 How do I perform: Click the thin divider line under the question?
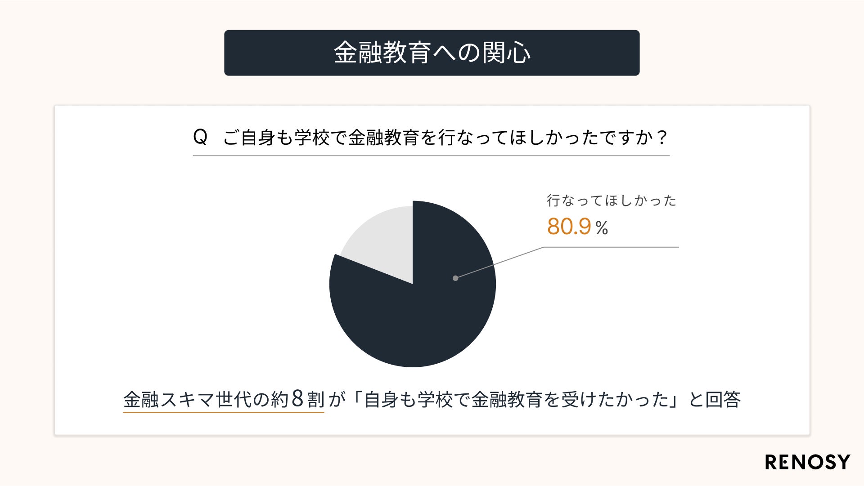coord(431,156)
